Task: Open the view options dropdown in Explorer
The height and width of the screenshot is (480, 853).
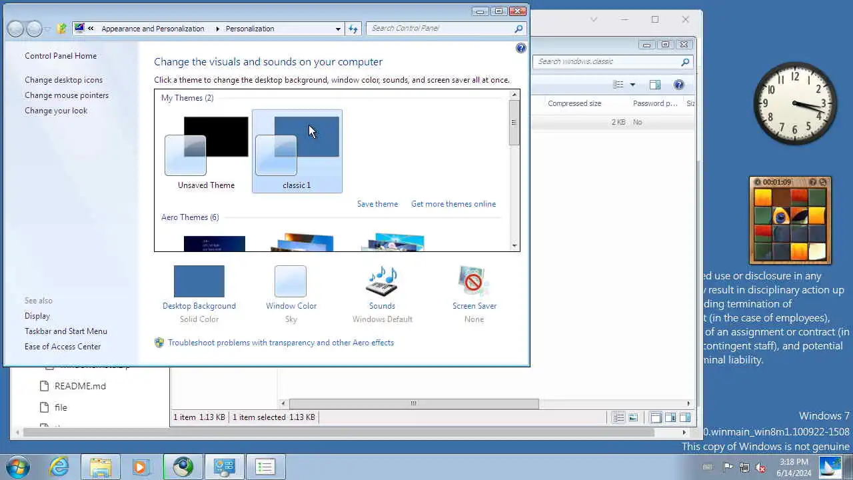Action: pyautogui.click(x=632, y=85)
